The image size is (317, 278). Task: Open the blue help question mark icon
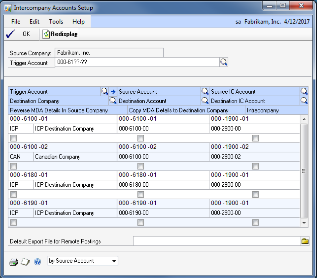tap(38, 261)
